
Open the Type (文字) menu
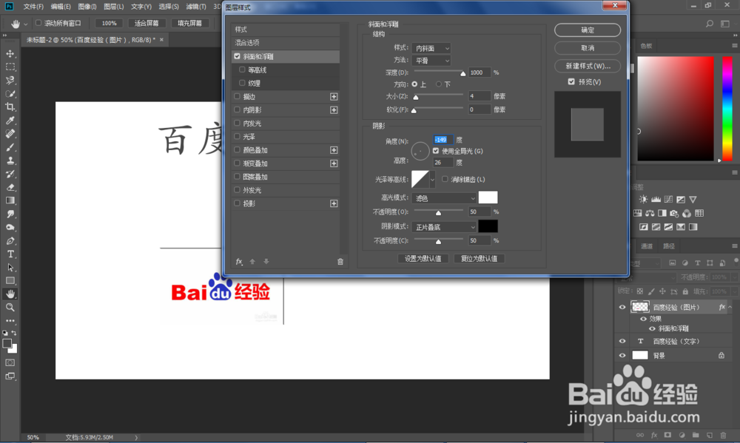[x=141, y=7]
